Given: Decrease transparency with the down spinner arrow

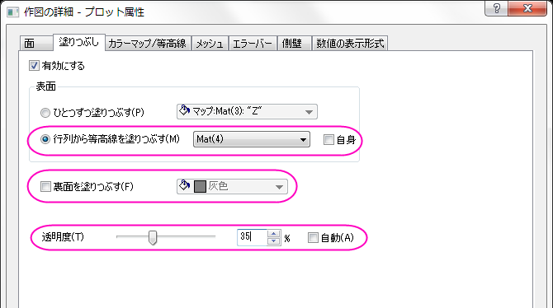Looking at the screenshot, I should click(x=274, y=241).
